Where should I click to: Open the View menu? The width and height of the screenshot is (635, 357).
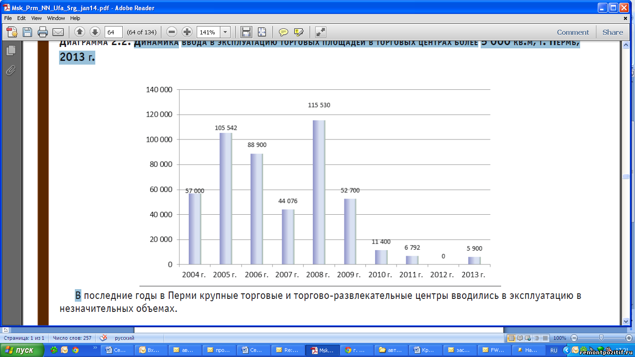coord(37,18)
